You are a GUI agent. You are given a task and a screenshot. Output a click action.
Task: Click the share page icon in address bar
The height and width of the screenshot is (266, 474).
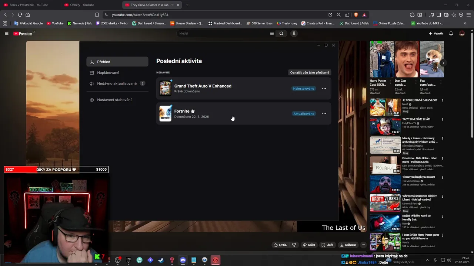click(347, 15)
